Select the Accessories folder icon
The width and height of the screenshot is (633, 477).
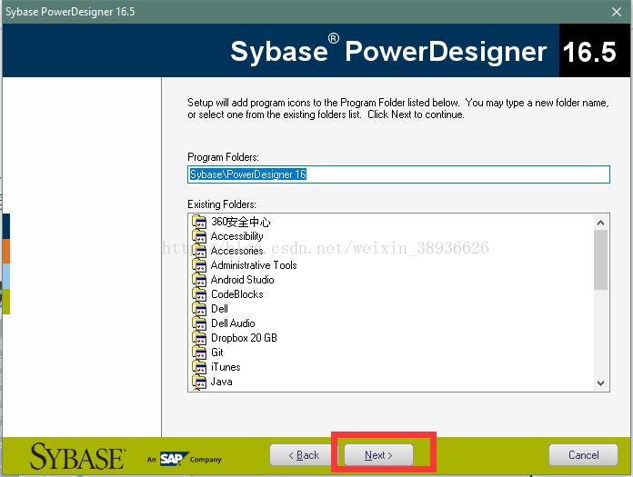[199, 251]
